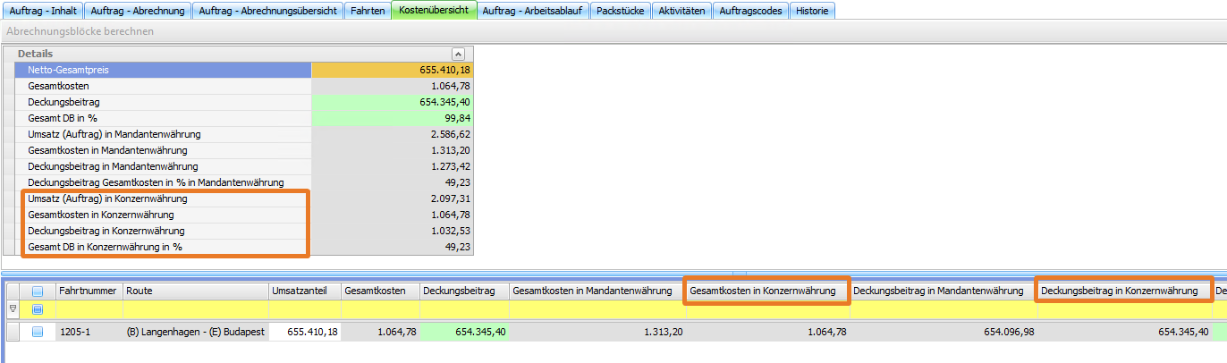Tick the checkbox for trip 1205-1

click(x=38, y=332)
